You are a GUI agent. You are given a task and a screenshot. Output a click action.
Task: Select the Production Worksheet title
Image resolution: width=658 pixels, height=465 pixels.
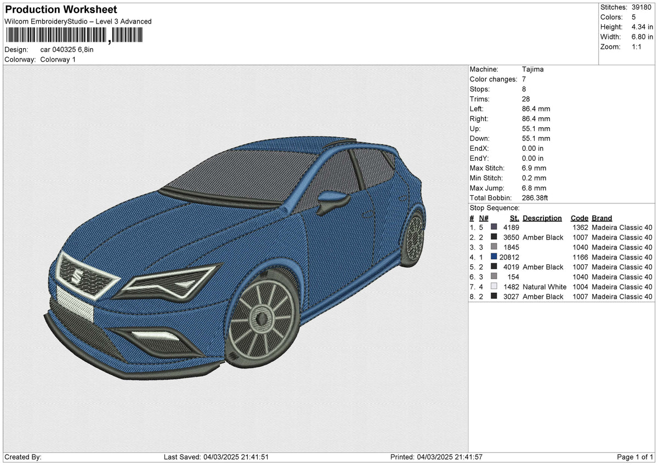[61, 10]
